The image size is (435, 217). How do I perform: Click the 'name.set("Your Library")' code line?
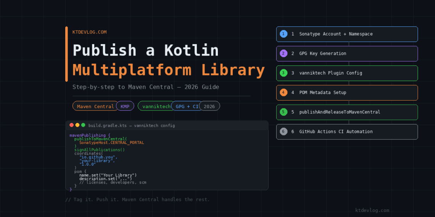108,175
